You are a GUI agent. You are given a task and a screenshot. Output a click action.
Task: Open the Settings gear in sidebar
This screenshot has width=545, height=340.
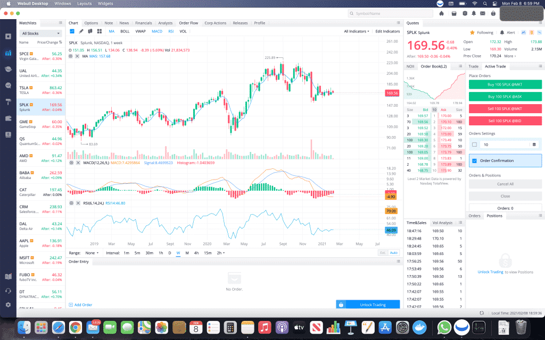point(8,304)
